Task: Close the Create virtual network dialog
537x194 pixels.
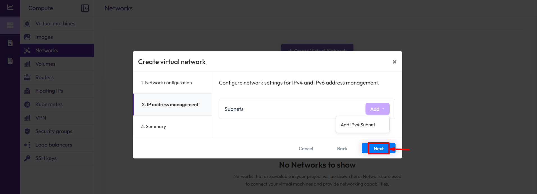Action: pos(394,62)
